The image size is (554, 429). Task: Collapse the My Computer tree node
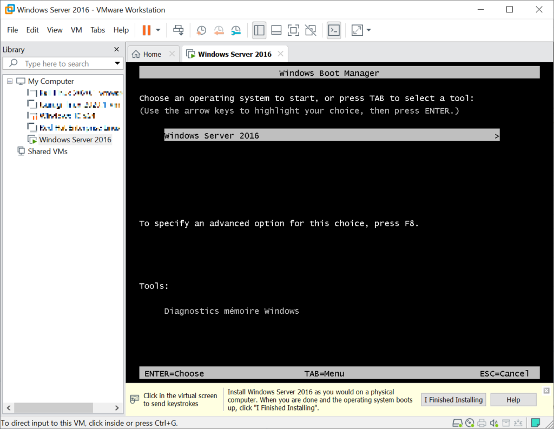[x=10, y=81]
